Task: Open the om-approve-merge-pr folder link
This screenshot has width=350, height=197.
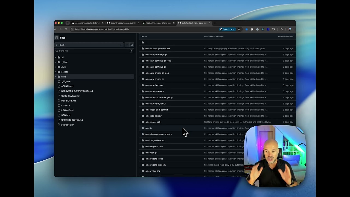Action: [156, 54]
